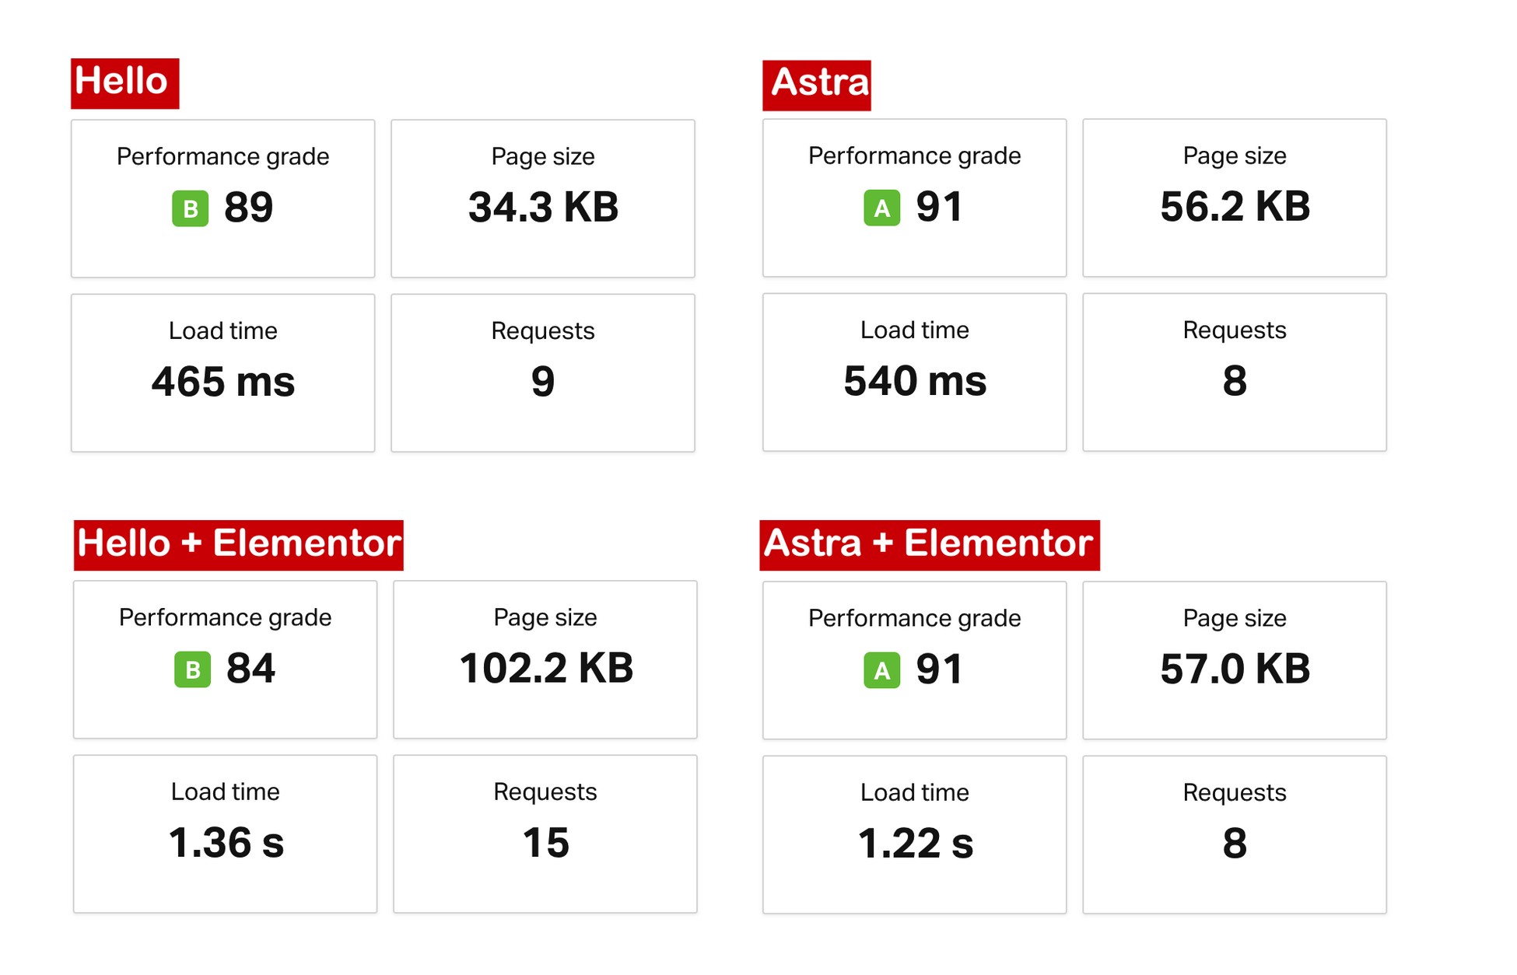
Task: Select the Hello + Elementor heading
Action: pyautogui.click(x=238, y=545)
